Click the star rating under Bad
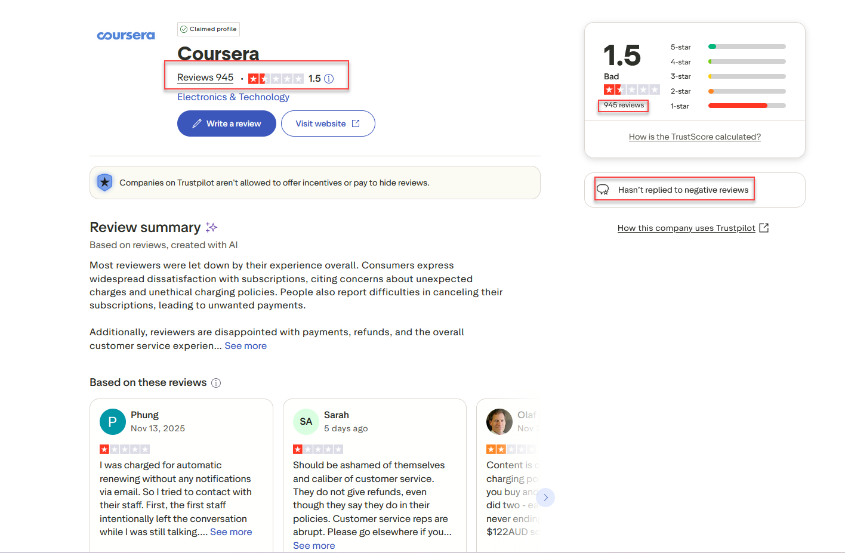 [631, 89]
